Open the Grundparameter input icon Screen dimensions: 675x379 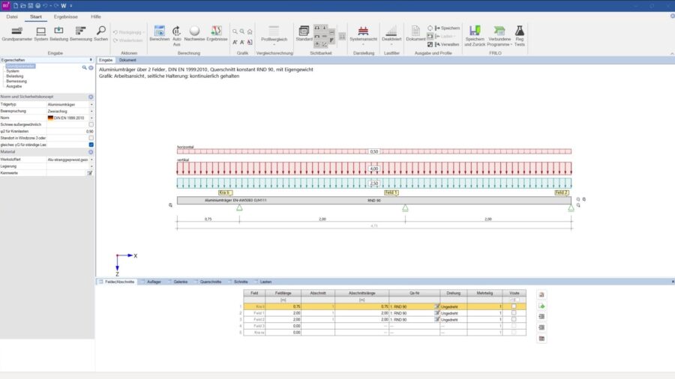point(16,31)
